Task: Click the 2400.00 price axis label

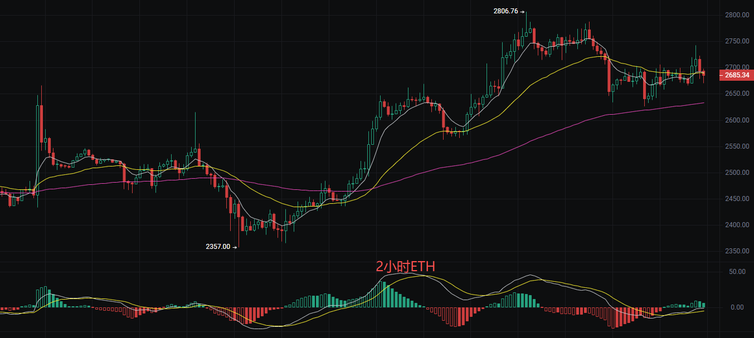Action: 737,225
